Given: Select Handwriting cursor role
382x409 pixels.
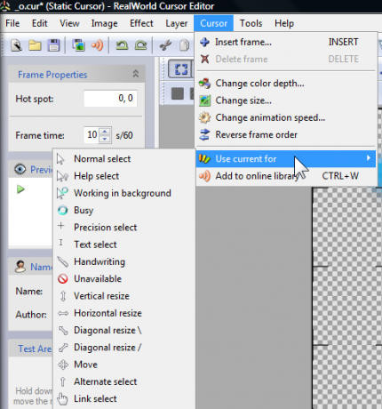Looking at the screenshot, I should pyautogui.click(x=124, y=261).
